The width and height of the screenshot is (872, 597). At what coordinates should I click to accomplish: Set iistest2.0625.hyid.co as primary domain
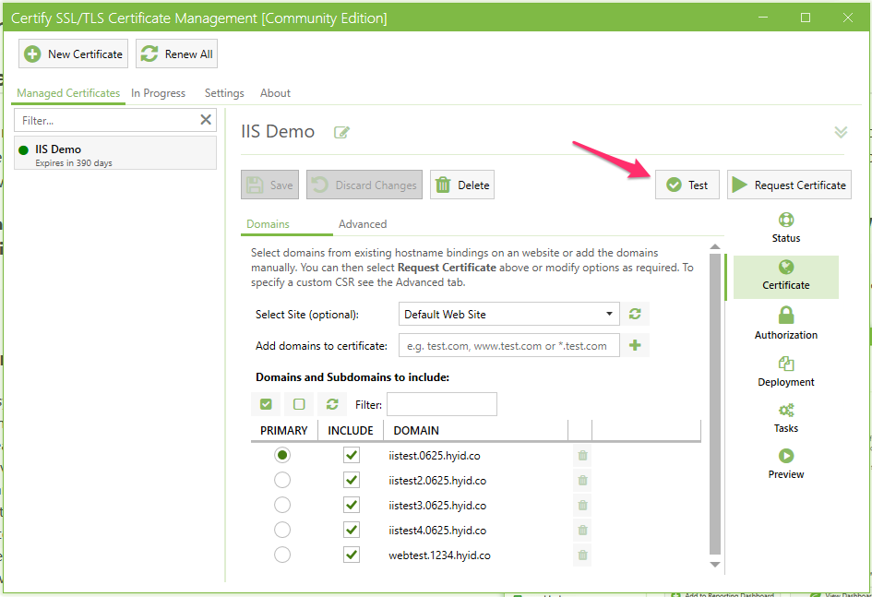pyautogui.click(x=282, y=480)
